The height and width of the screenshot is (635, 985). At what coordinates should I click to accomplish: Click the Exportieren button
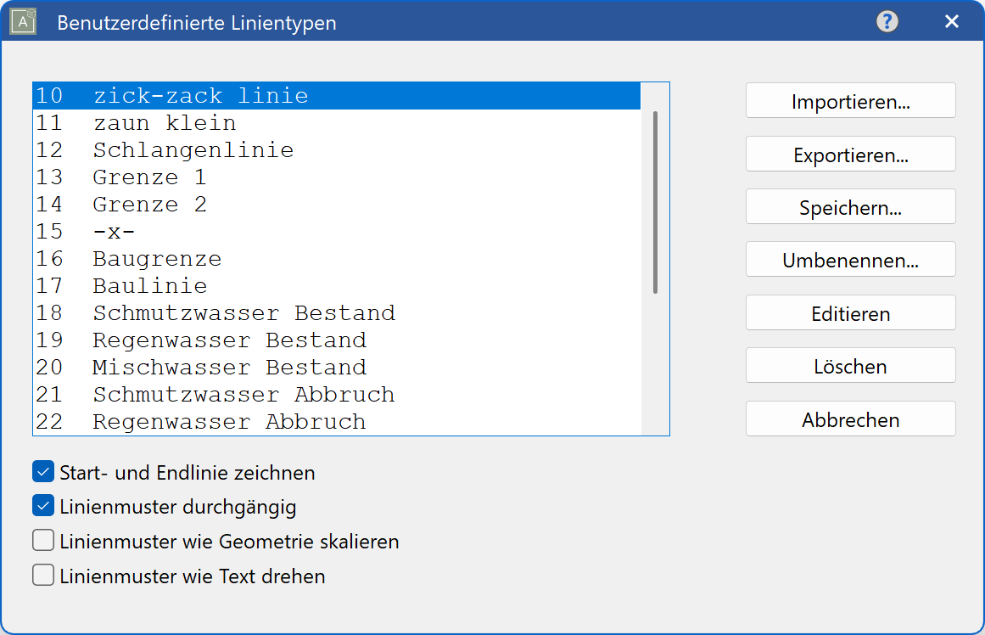tap(850, 154)
